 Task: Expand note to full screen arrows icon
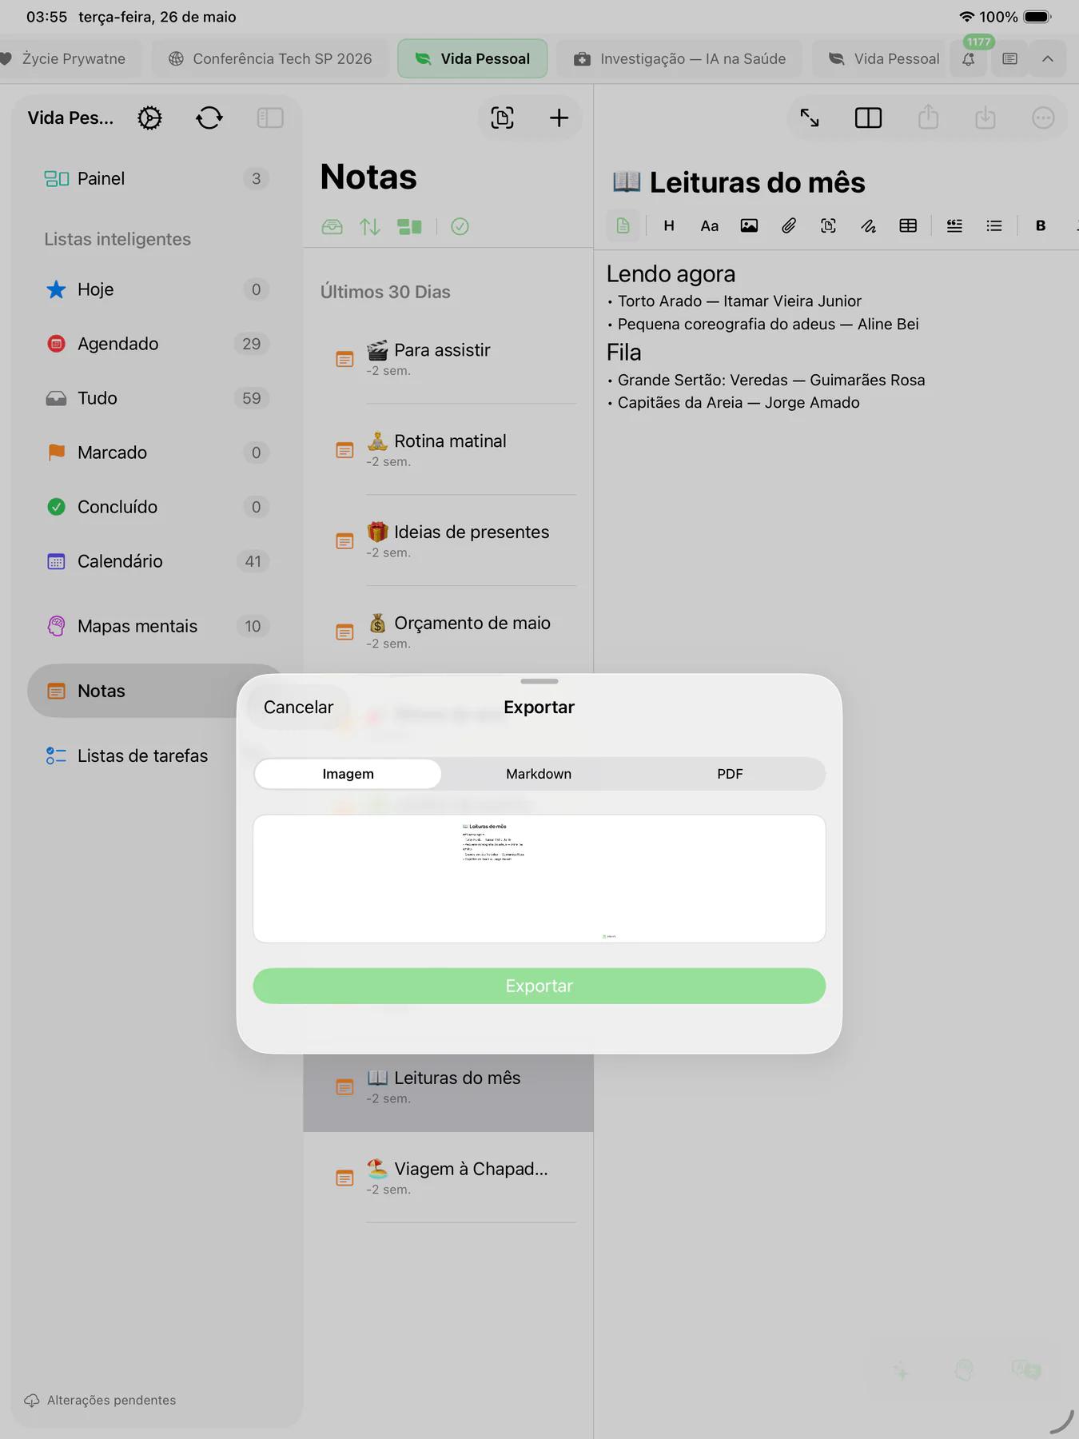810,118
